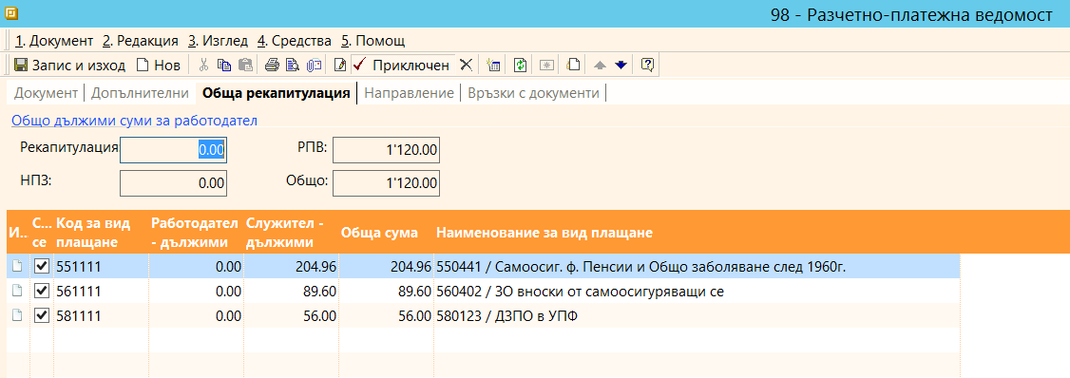Click the greyed asterisk icon
This screenshot has width=1070, height=378.
pos(546,65)
